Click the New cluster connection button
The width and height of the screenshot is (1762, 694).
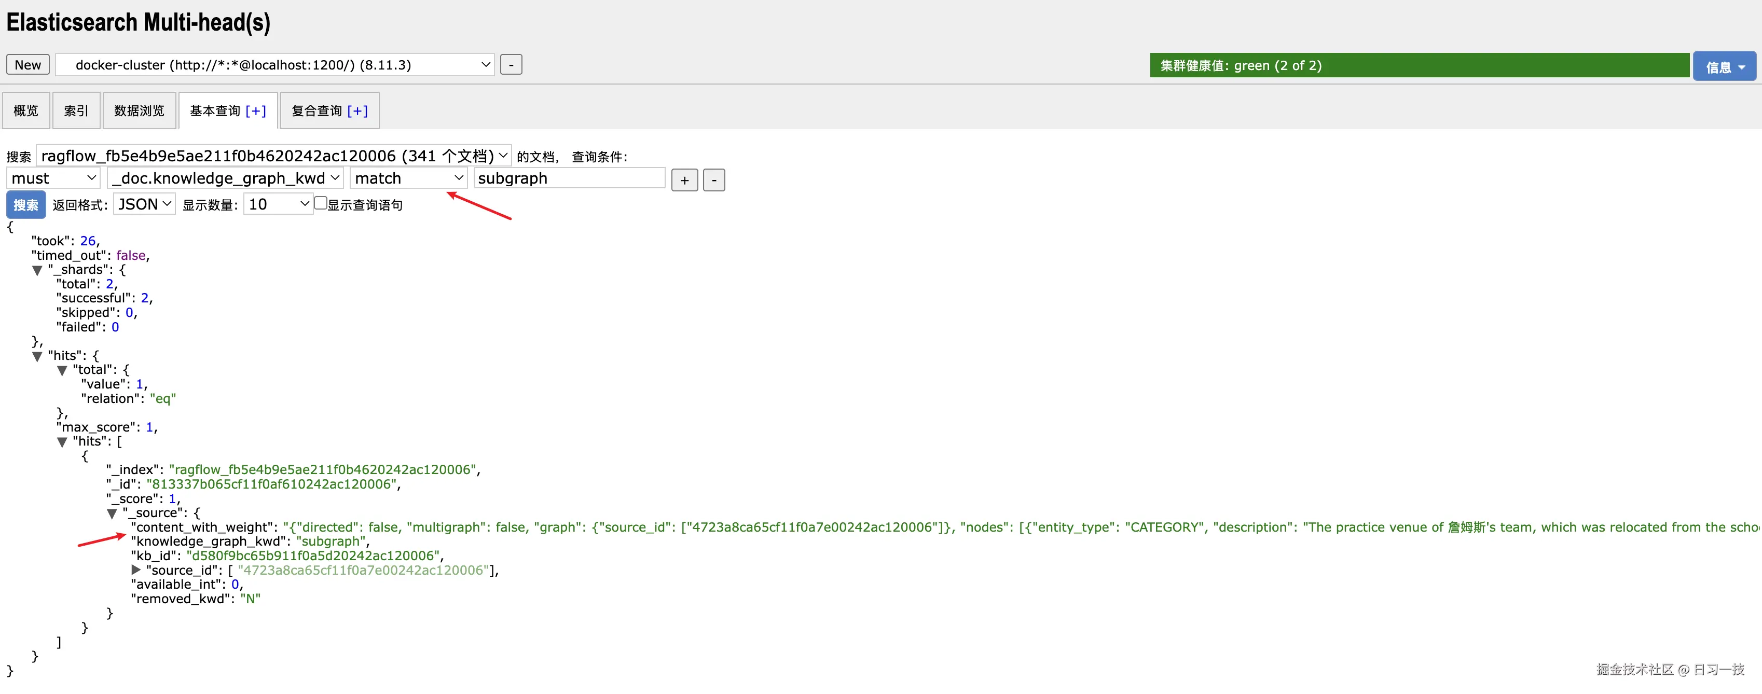(27, 64)
